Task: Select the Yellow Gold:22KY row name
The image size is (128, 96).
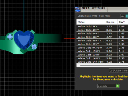Action: (x=88, y=44)
